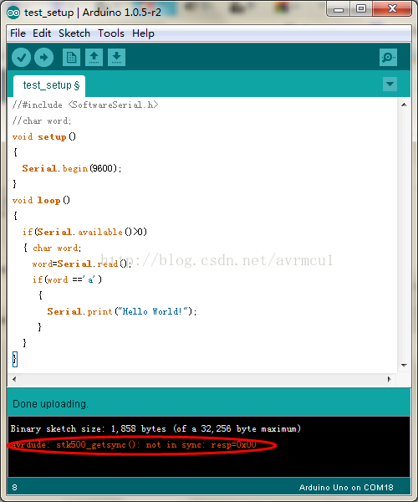Click the void loop() line
This screenshot has width=418, height=502.
point(41,201)
